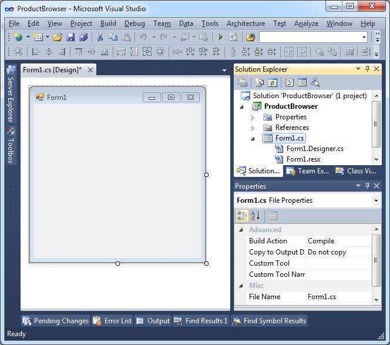390x345 pixels.
Task: Collapse the Advanced property category
Action: point(241,230)
